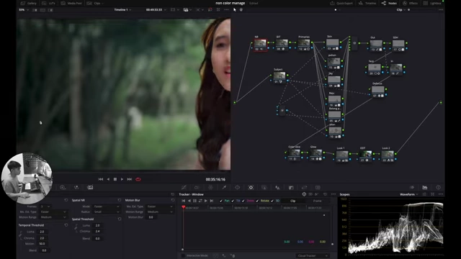Jump to last frame in viewer transport
This screenshot has width=461, height=259.
(130, 179)
